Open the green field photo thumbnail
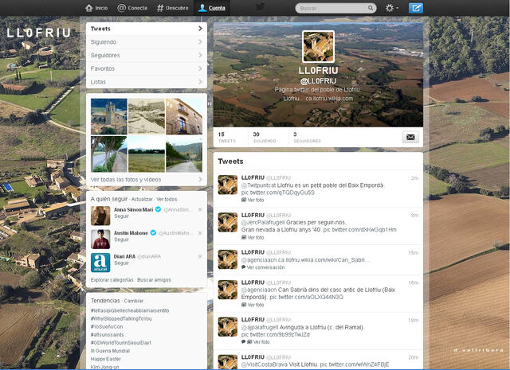Image resolution: width=510 pixels, height=370 pixels. point(147,154)
